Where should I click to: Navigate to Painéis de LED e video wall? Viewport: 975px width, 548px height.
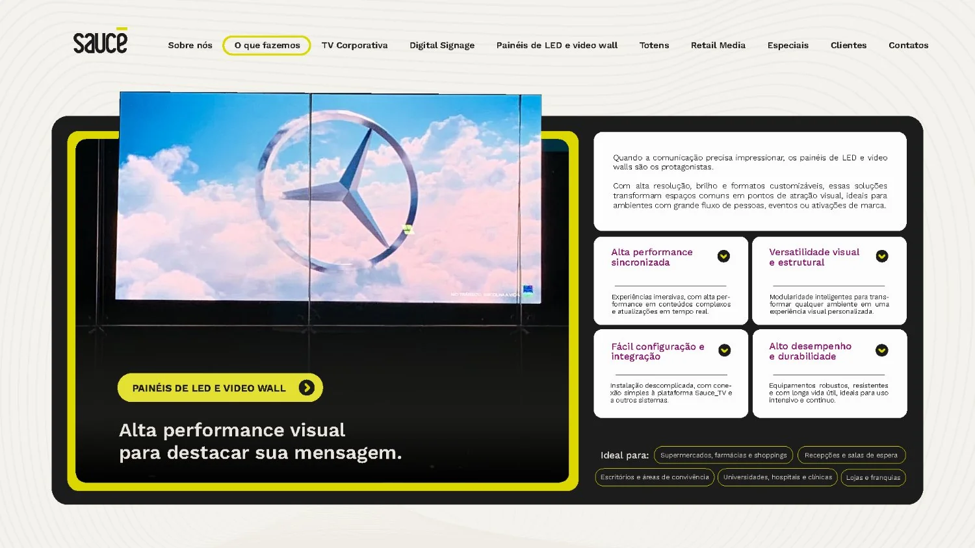557,45
